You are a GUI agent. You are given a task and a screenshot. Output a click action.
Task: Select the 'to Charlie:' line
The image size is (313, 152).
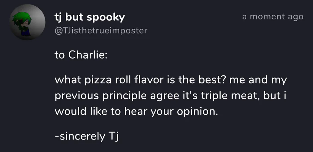point(81,55)
